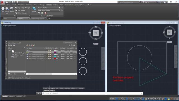Viewport: 179px width, 101px height.
Task: Click New Property Filter icon
Action: point(9,45)
